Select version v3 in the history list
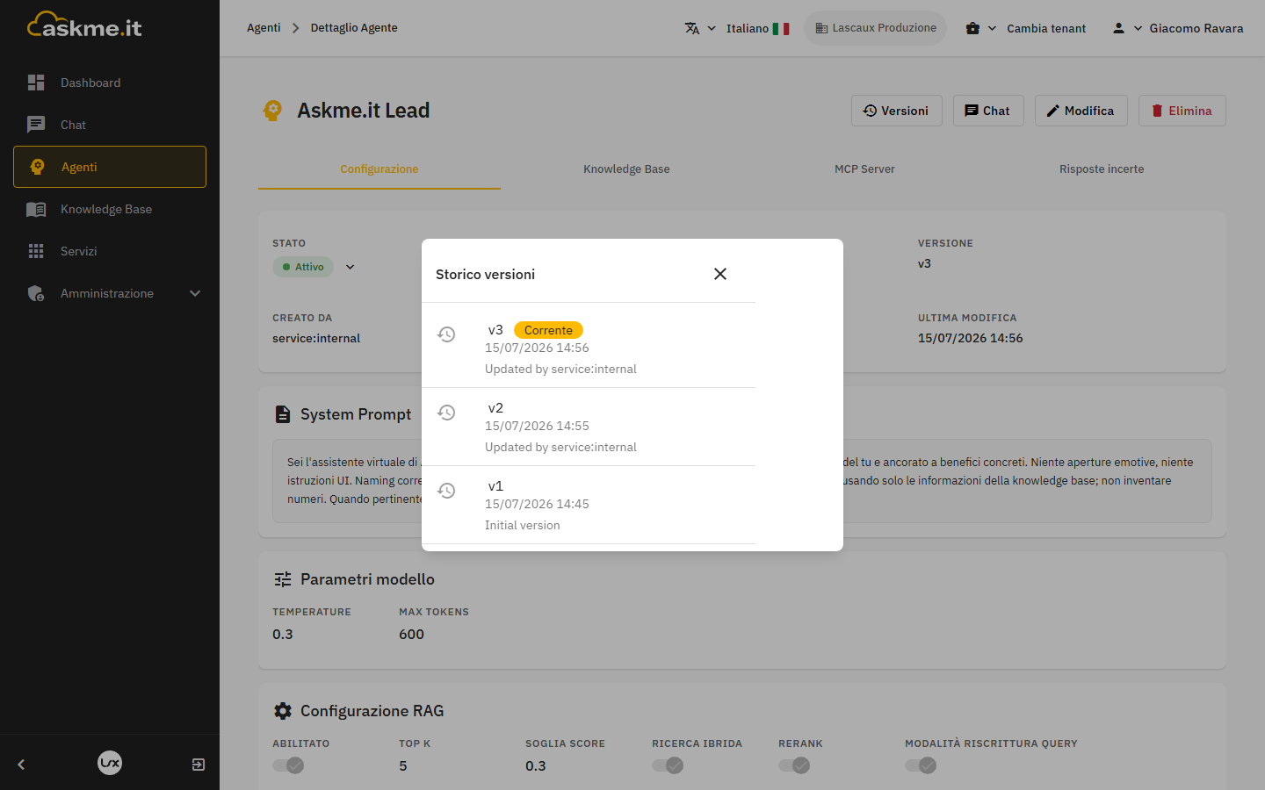This screenshot has height=790, width=1265. 589,348
